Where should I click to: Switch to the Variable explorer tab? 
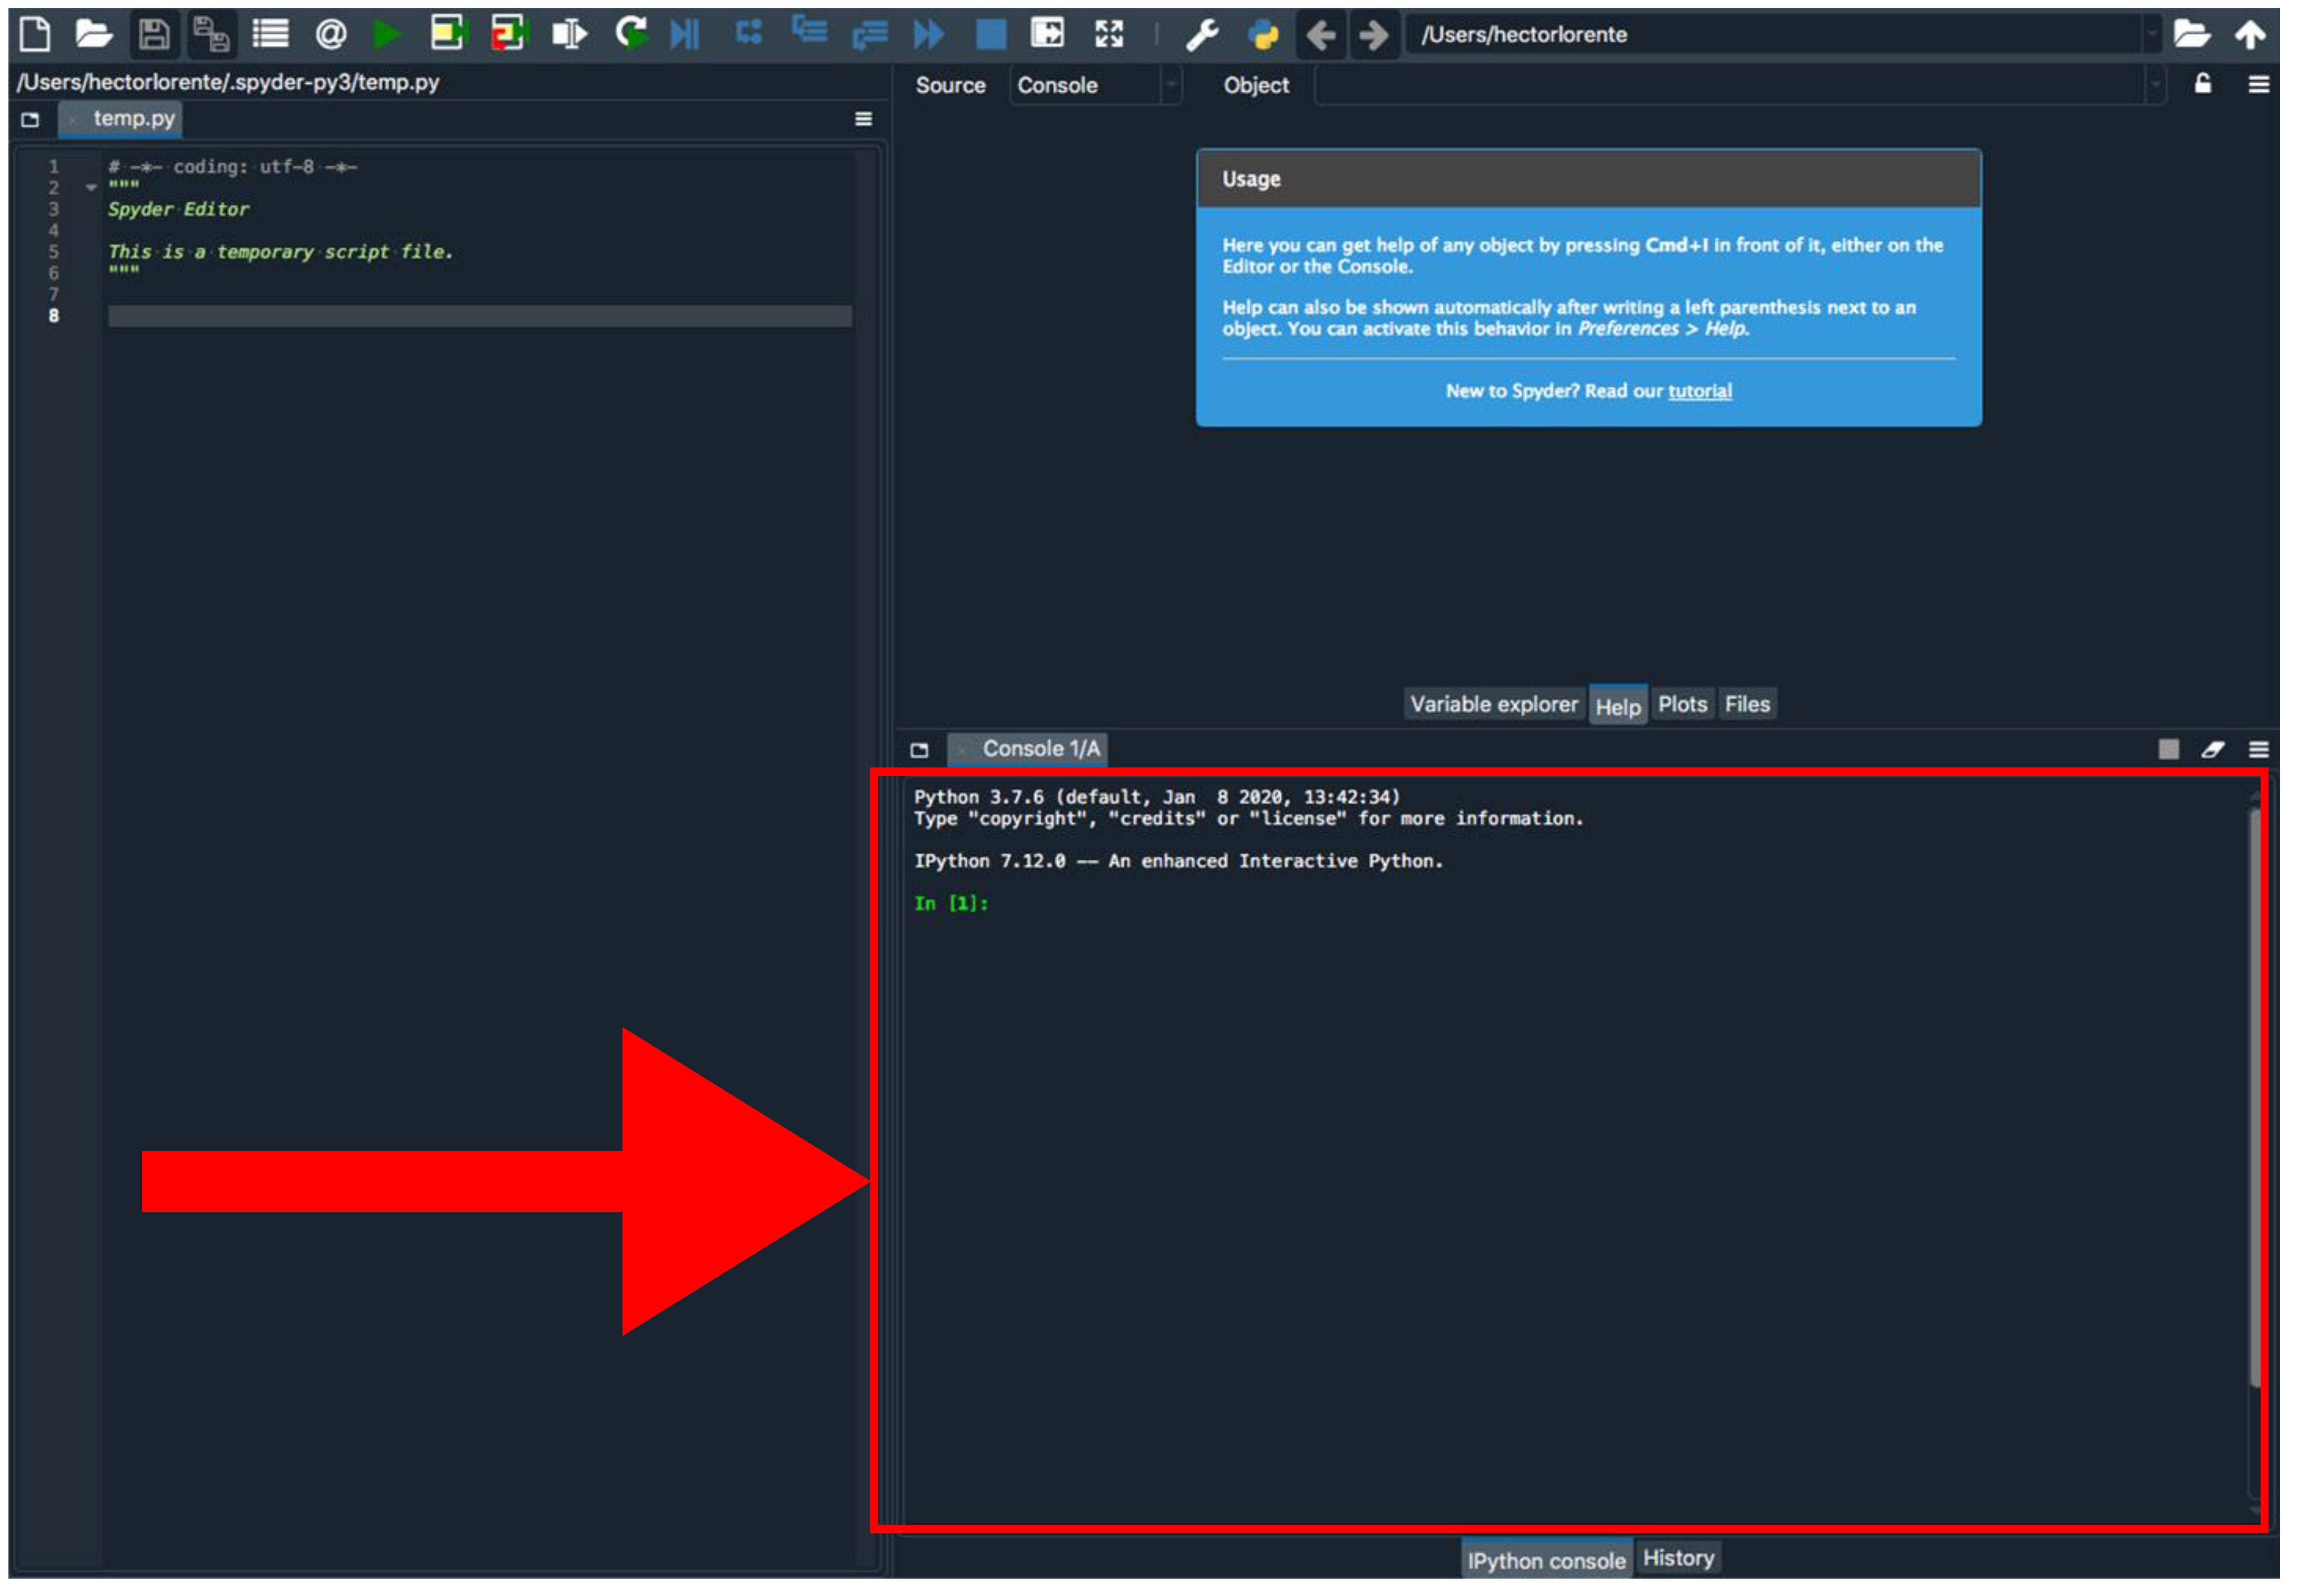[1493, 704]
